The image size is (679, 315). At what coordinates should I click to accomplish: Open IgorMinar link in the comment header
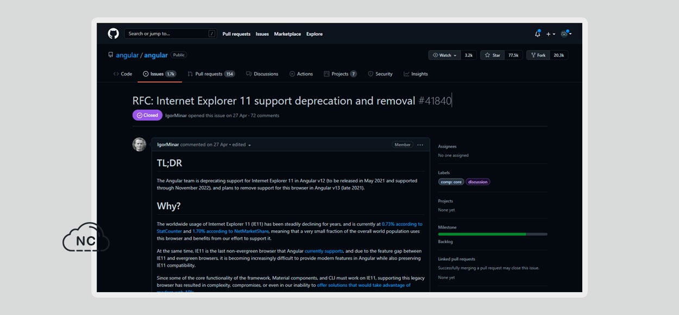tap(168, 145)
